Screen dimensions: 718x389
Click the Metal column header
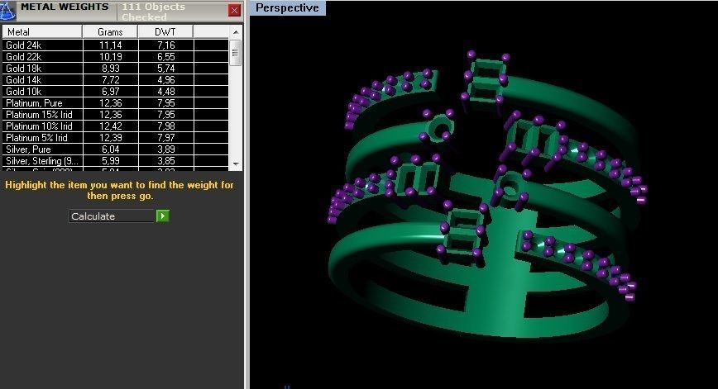point(42,31)
